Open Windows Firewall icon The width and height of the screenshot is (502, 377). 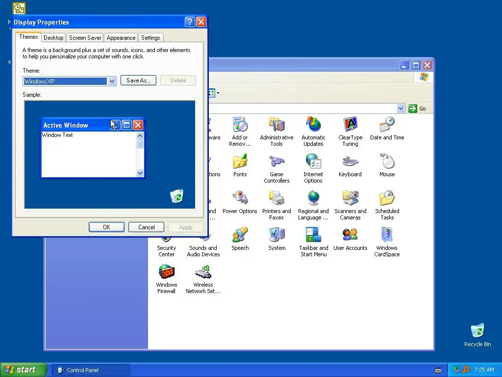coord(167,279)
